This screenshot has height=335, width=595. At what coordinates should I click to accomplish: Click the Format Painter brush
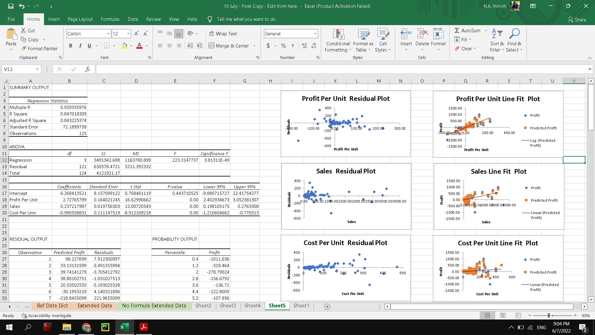[x=24, y=48]
